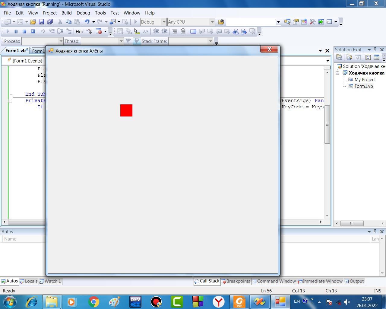Stop debugging with the Stop icon

(x=24, y=31)
